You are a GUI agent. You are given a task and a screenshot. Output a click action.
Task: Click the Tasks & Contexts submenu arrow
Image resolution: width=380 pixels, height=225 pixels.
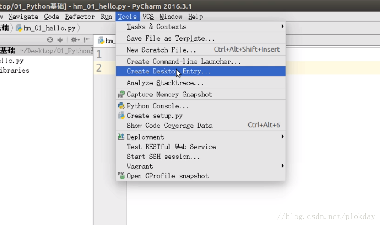point(283,26)
